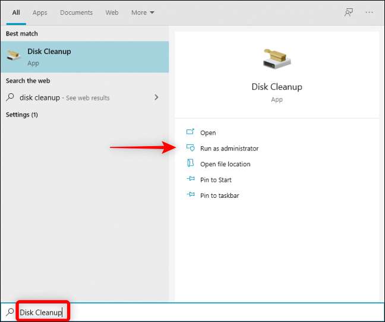Expand the Settings (1) results group
This screenshot has height=322, width=385.
pyautogui.click(x=22, y=115)
